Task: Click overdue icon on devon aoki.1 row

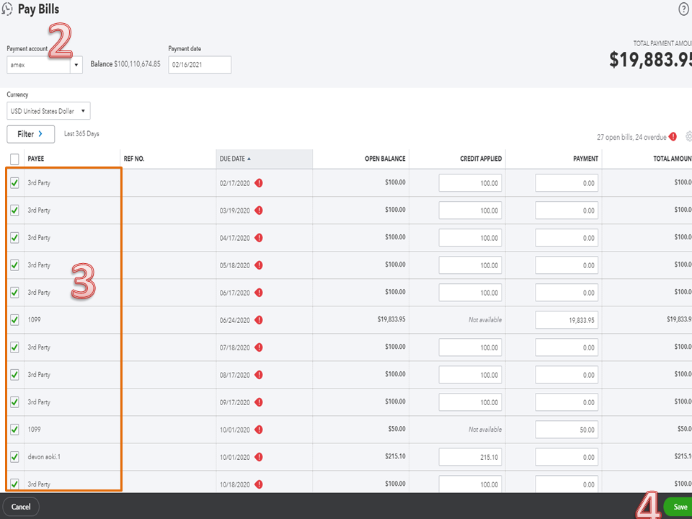Action: 259,457
